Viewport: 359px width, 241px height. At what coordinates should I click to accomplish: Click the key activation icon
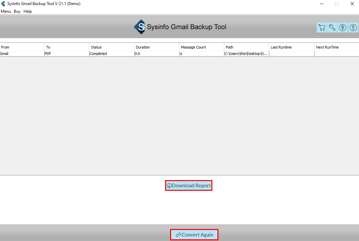point(332,27)
